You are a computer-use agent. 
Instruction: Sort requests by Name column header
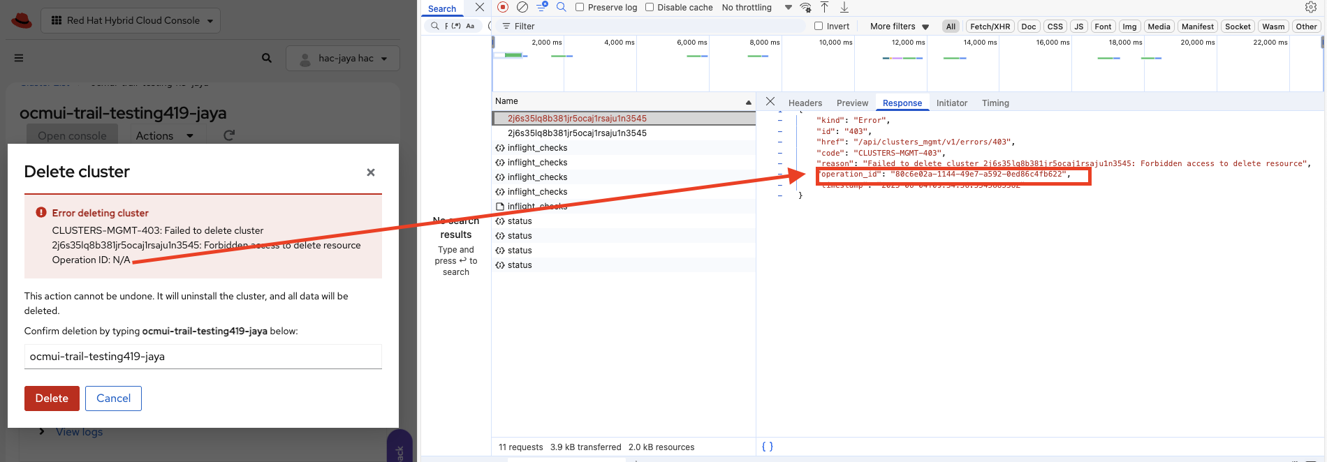pyautogui.click(x=623, y=101)
